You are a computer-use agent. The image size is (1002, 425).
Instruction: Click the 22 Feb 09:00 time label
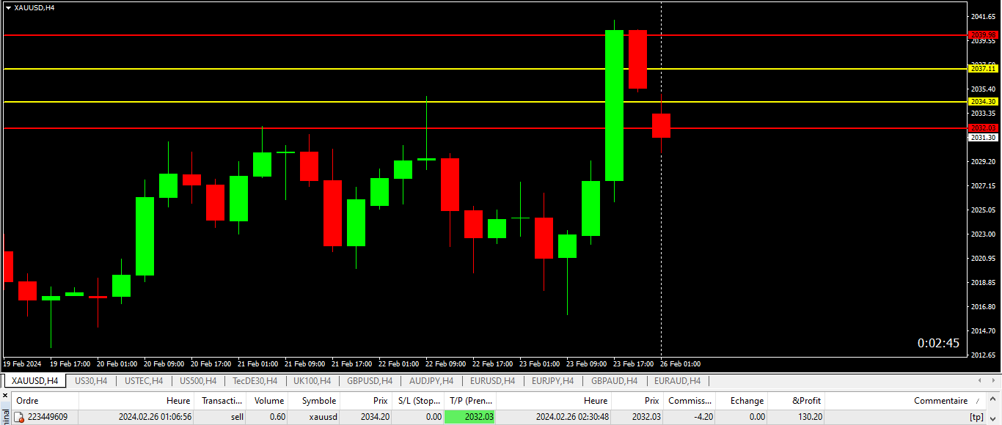point(445,363)
